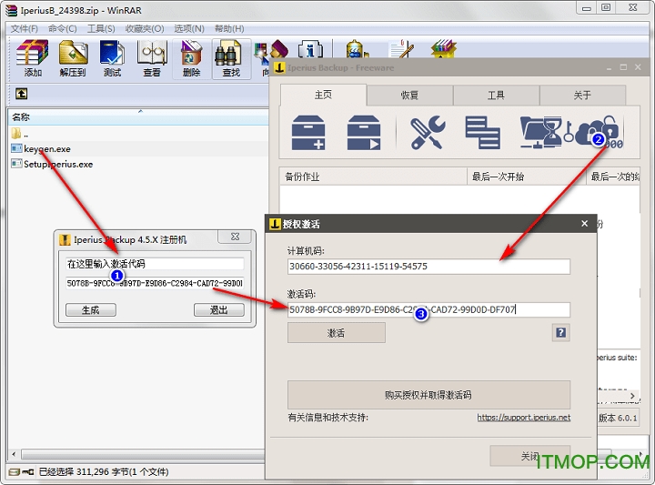Click the View (查看) toolbar icon

click(152, 53)
